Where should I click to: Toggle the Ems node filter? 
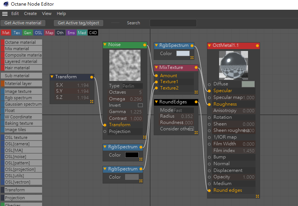coord(71,33)
